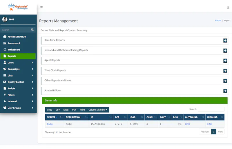Viewport: 232px width, 149px height.
Task: Click the Scoreboard chart icon
Action: pos(5,43)
